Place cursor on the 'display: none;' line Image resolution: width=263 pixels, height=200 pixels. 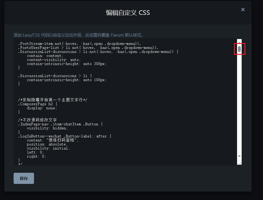tap(42, 108)
